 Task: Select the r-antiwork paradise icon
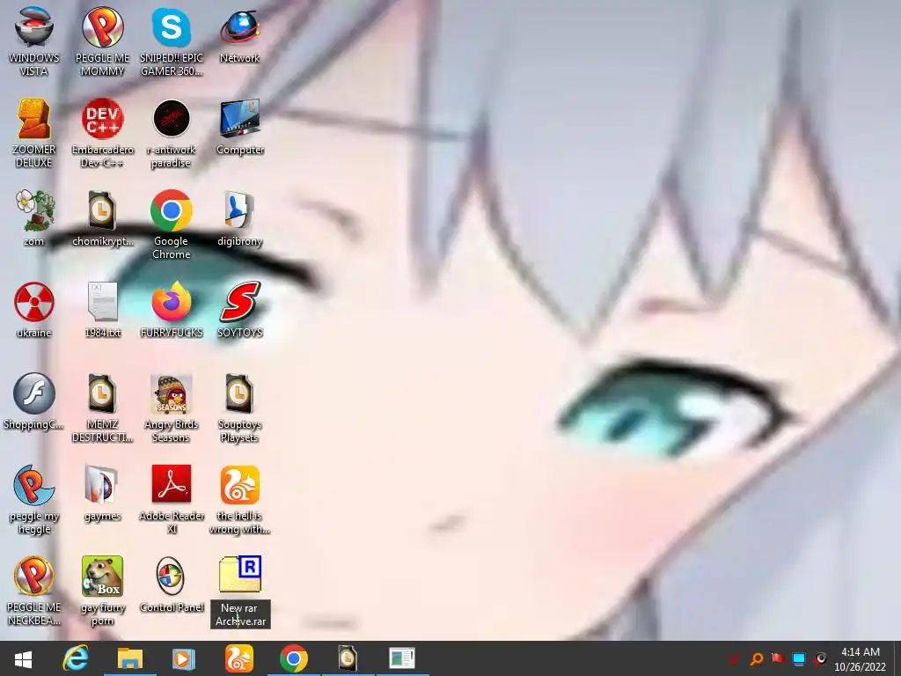pos(172,132)
